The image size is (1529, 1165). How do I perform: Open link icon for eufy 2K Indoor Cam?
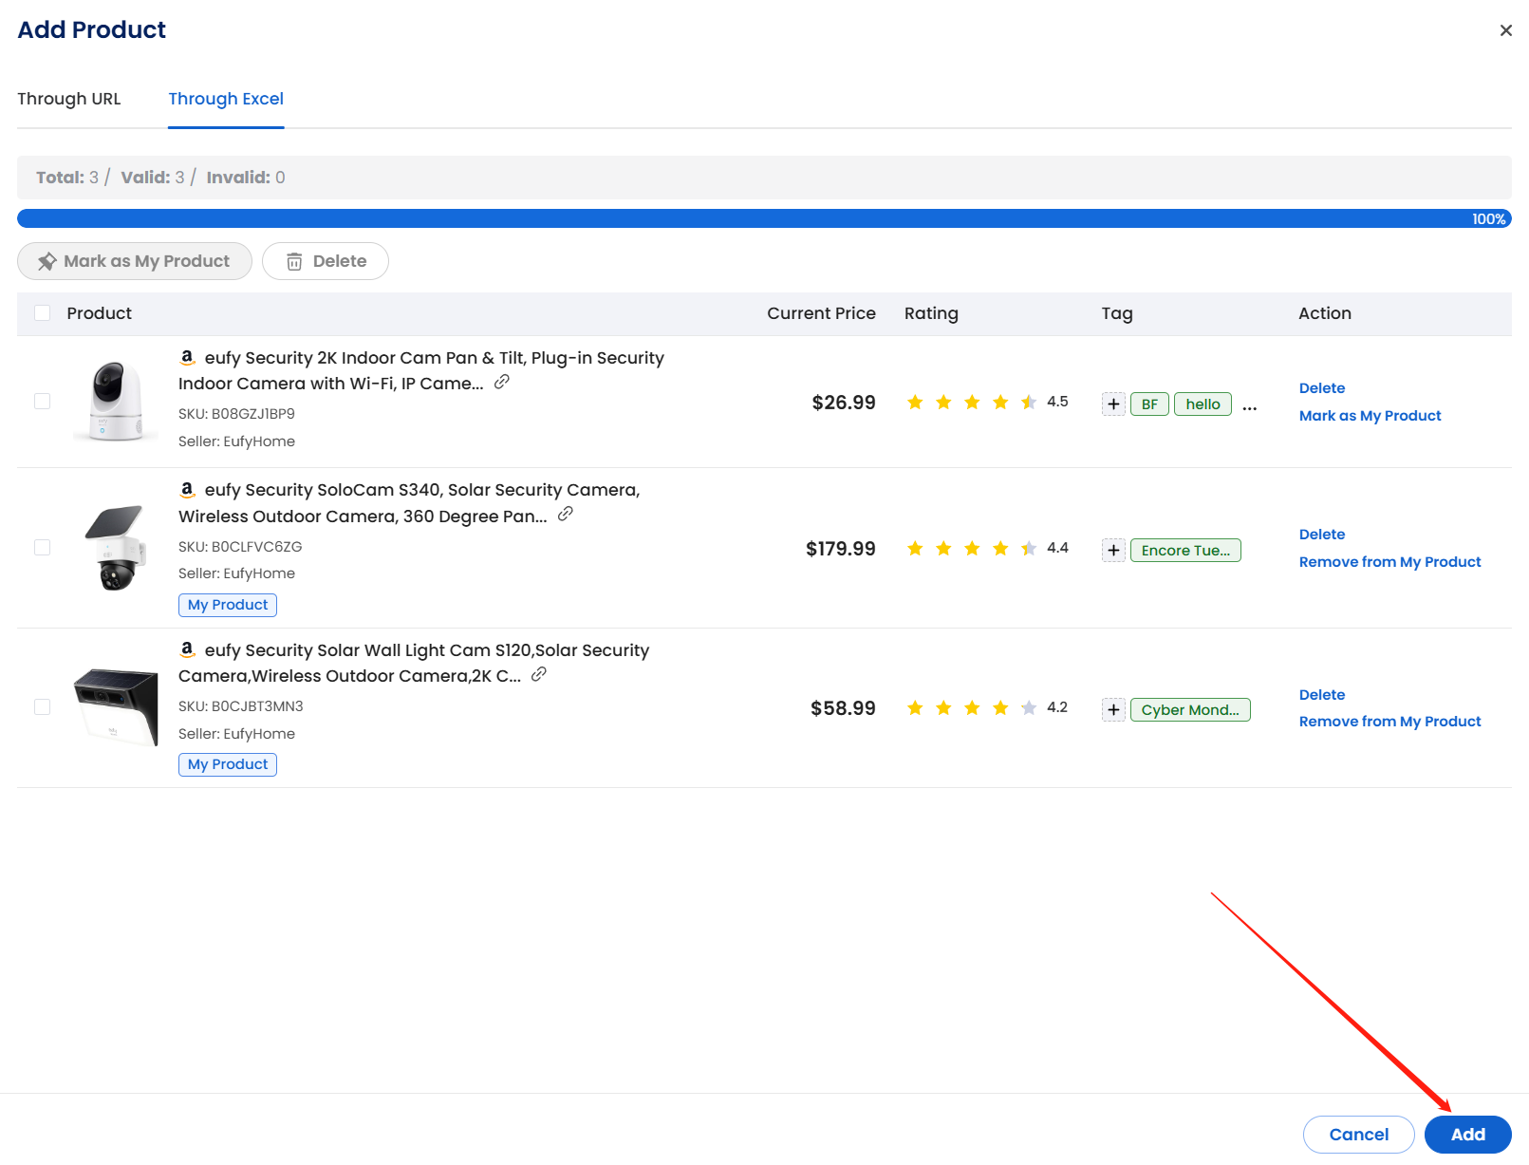[x=502, y=382]
